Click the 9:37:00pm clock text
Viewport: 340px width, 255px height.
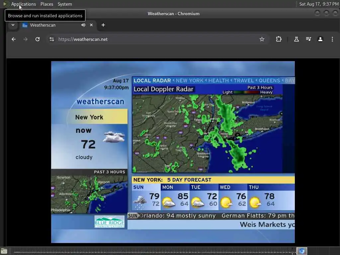pos(116,87)
